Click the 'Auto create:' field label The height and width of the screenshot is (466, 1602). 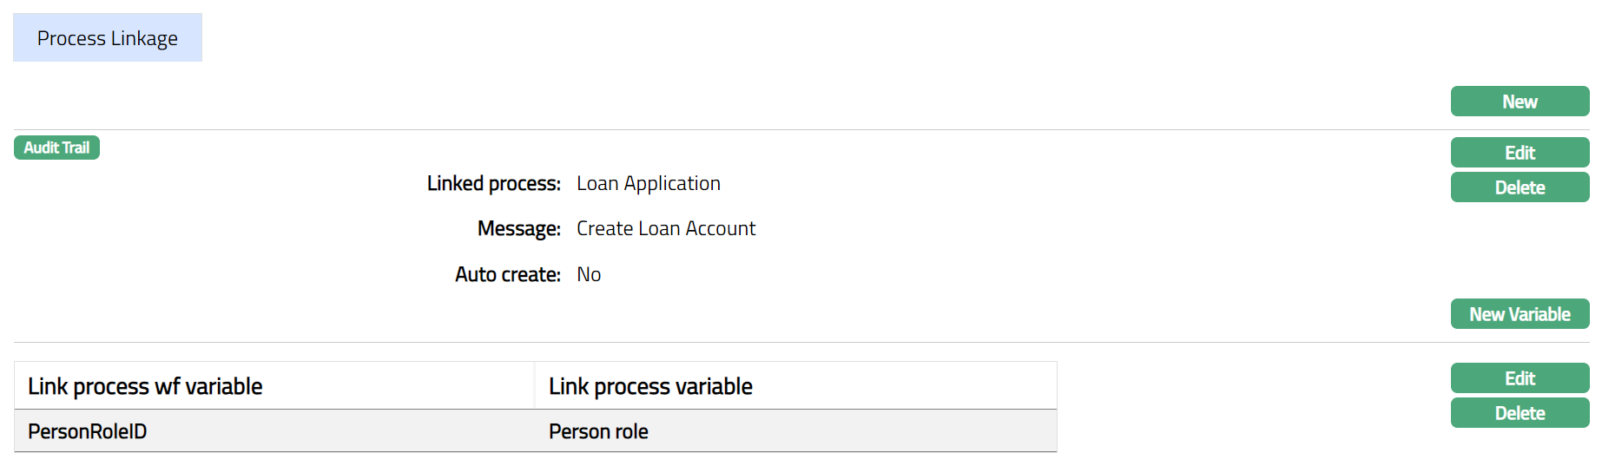coord(507,275)
